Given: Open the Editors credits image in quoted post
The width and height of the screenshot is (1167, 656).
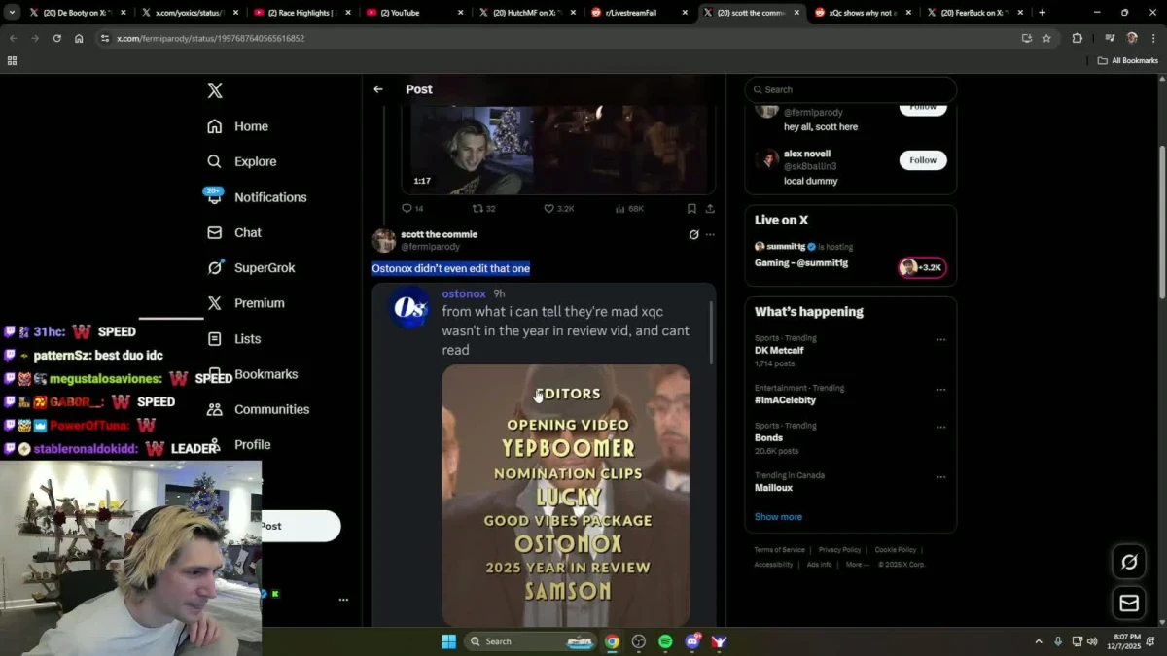Looking at the screenshot, I should pos(566,495).
